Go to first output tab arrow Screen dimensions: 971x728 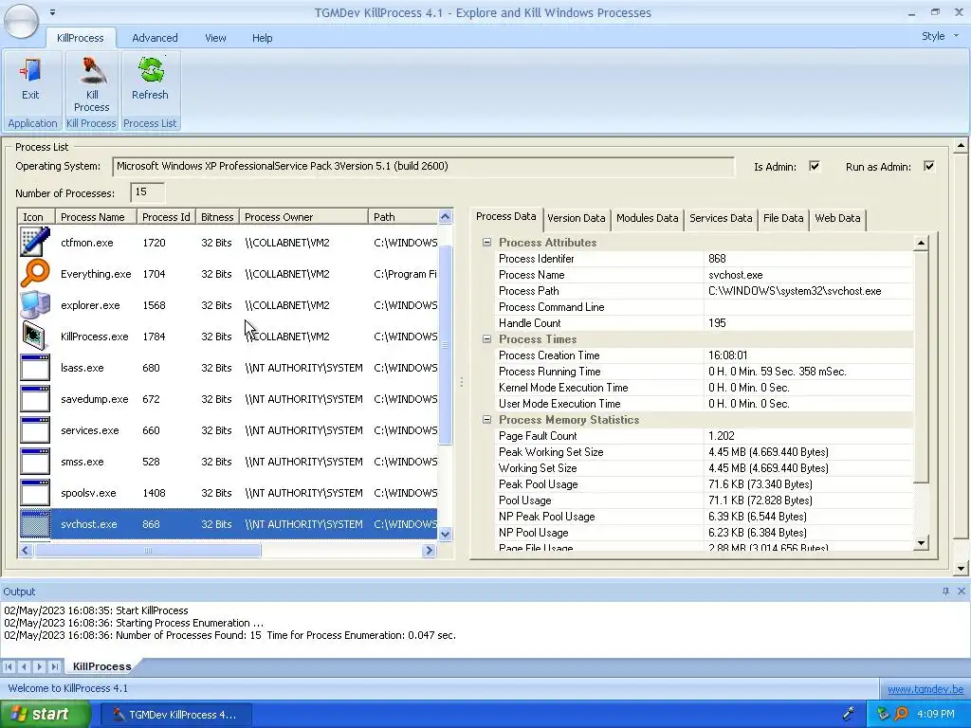point(9,666)
